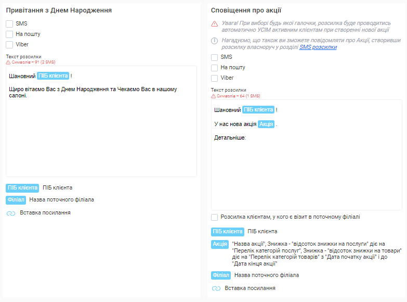Enable SMS for birthday greetings
The height and width of the screenshot is (302, 407).
click(x=9, y=23)
